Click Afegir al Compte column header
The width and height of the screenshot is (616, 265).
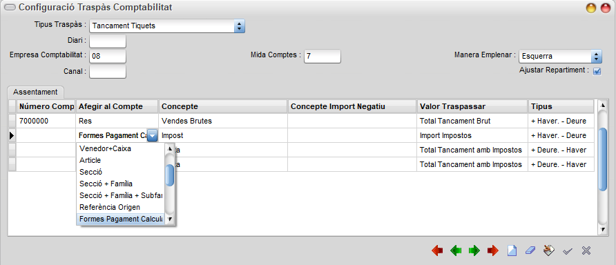[117, 107]
